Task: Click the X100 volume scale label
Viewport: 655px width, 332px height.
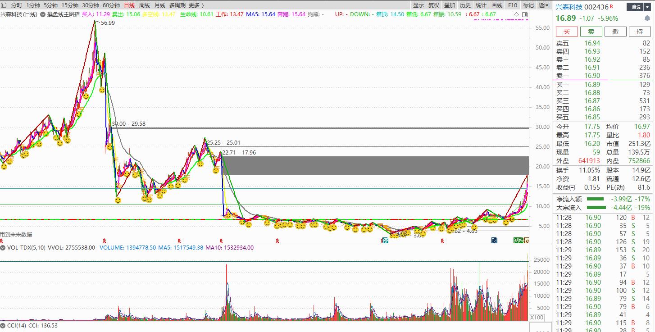Action: pos(537,317)
